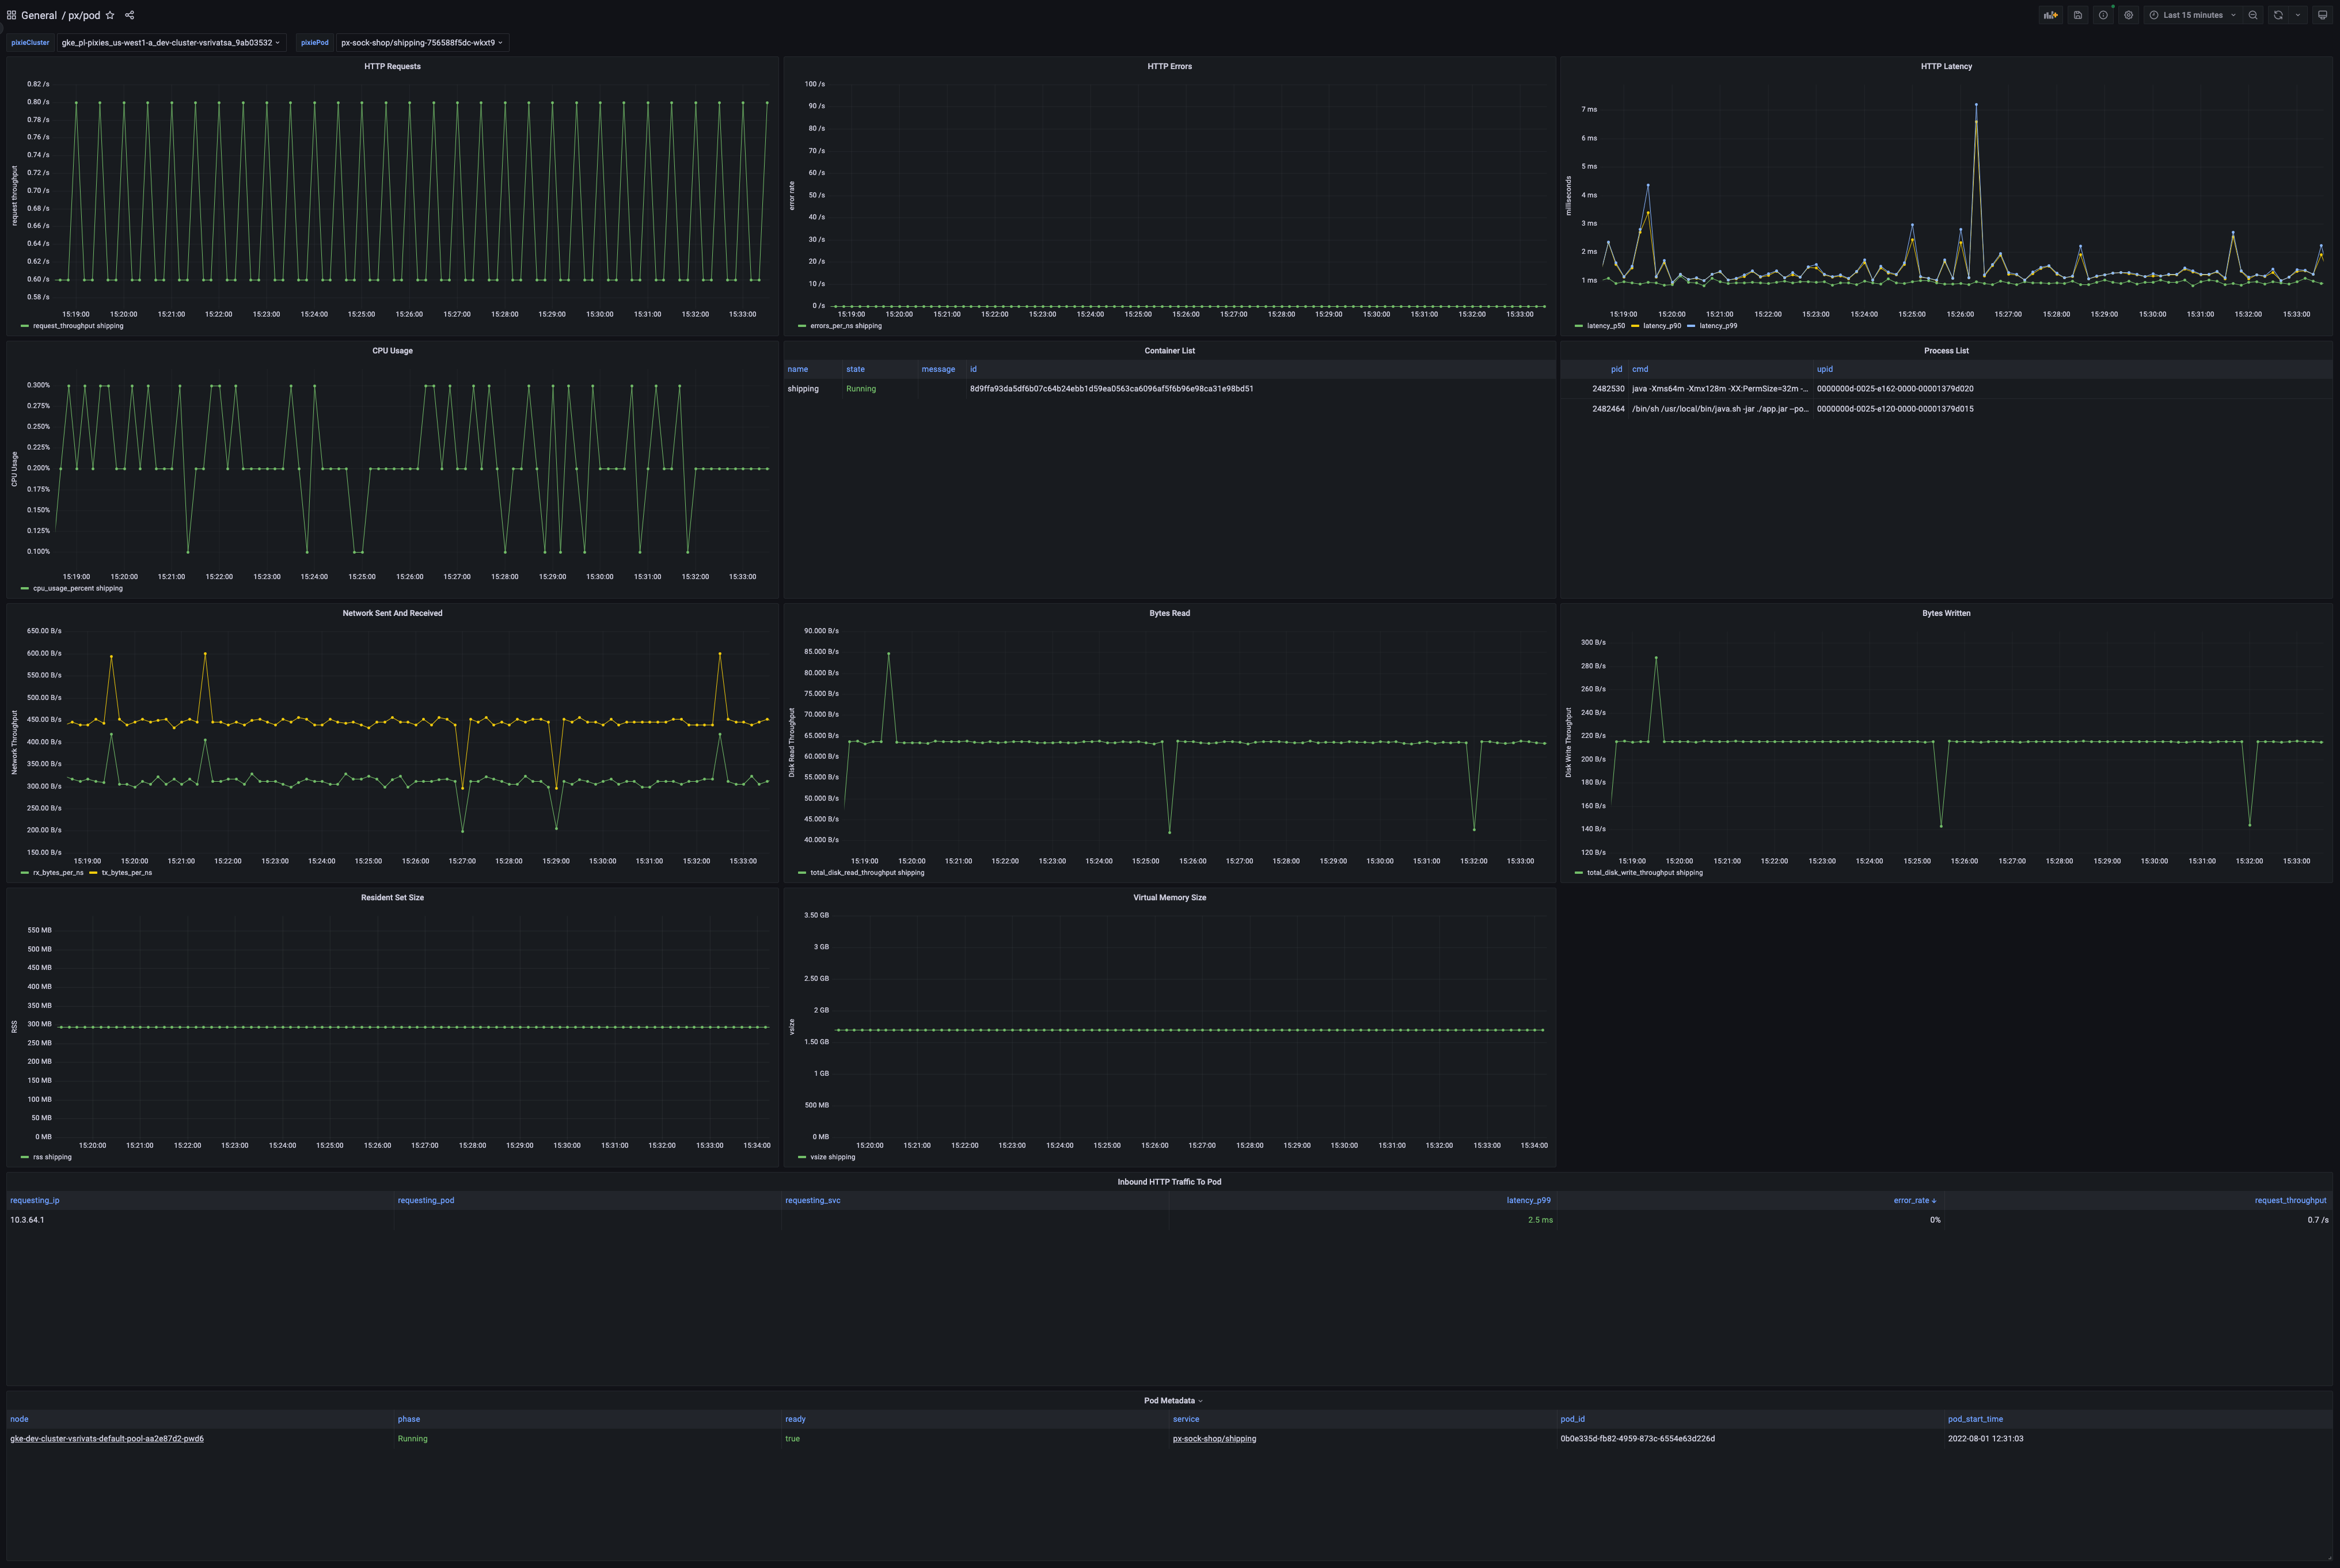The image size is (2340, 1568).
Task: Open dashboard insights info icon
Action: (x=2103, y=15)
